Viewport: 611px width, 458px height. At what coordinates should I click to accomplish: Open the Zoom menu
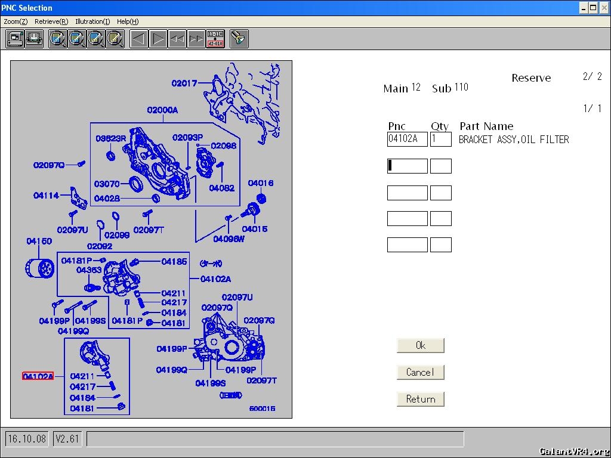(x=16, y=21)
